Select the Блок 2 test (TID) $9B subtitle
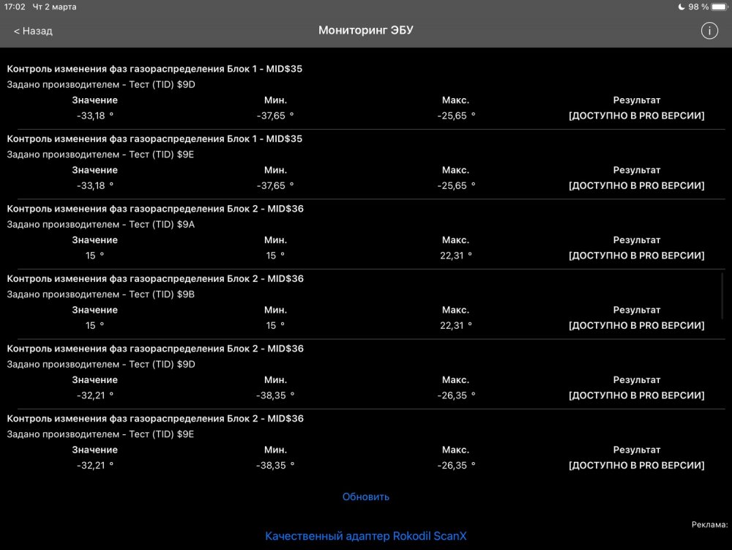This screenshot has height=550, width=732. tap(100, 294)
